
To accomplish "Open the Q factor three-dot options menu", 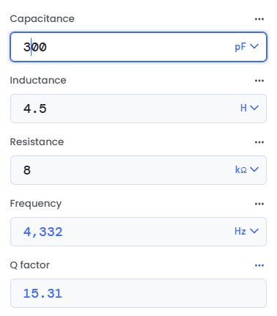I will pos(259,265).
